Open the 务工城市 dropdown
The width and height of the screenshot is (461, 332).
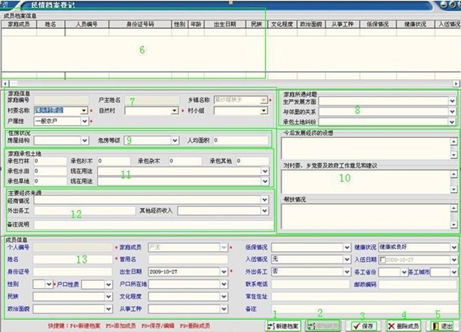(x=454, y=272)
